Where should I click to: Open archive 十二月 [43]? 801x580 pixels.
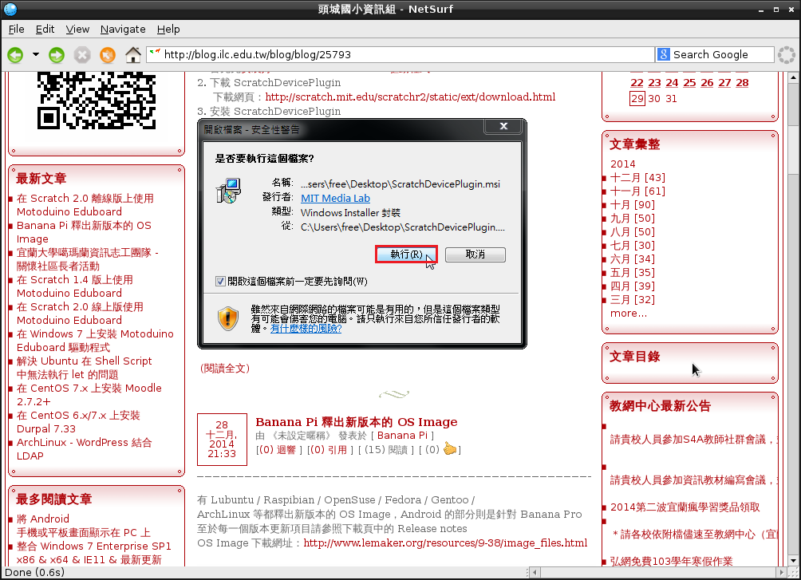pos(637,177)
